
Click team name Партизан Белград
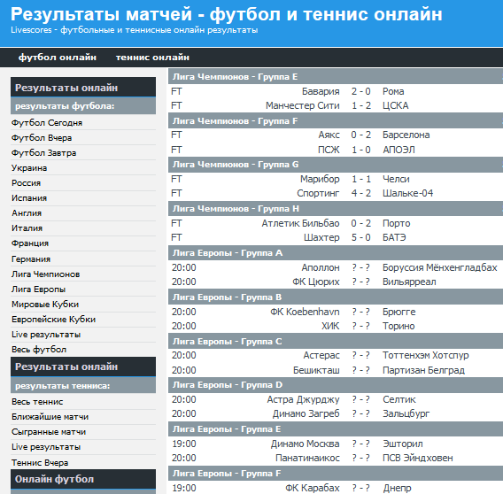(x=423, y=370)
